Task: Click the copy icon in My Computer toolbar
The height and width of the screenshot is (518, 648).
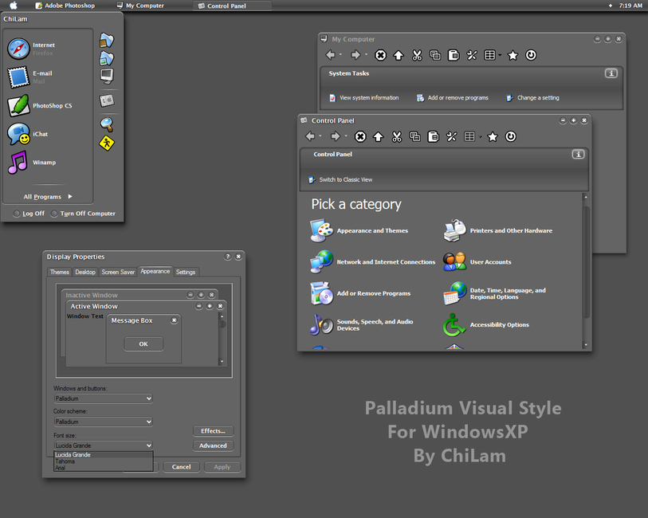Action: pyautogui.click(x=435, y=55)
